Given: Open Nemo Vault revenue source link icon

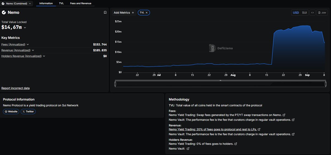Looking at the screenshot, I should (x=293, y=134).
